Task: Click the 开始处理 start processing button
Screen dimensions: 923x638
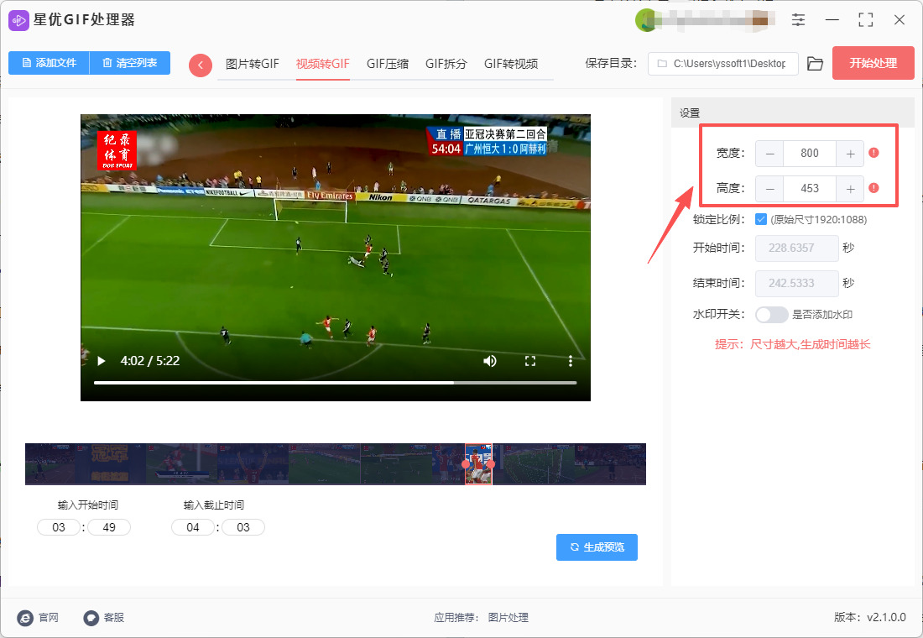Action: pyautogui.click(x=873, y=63)
